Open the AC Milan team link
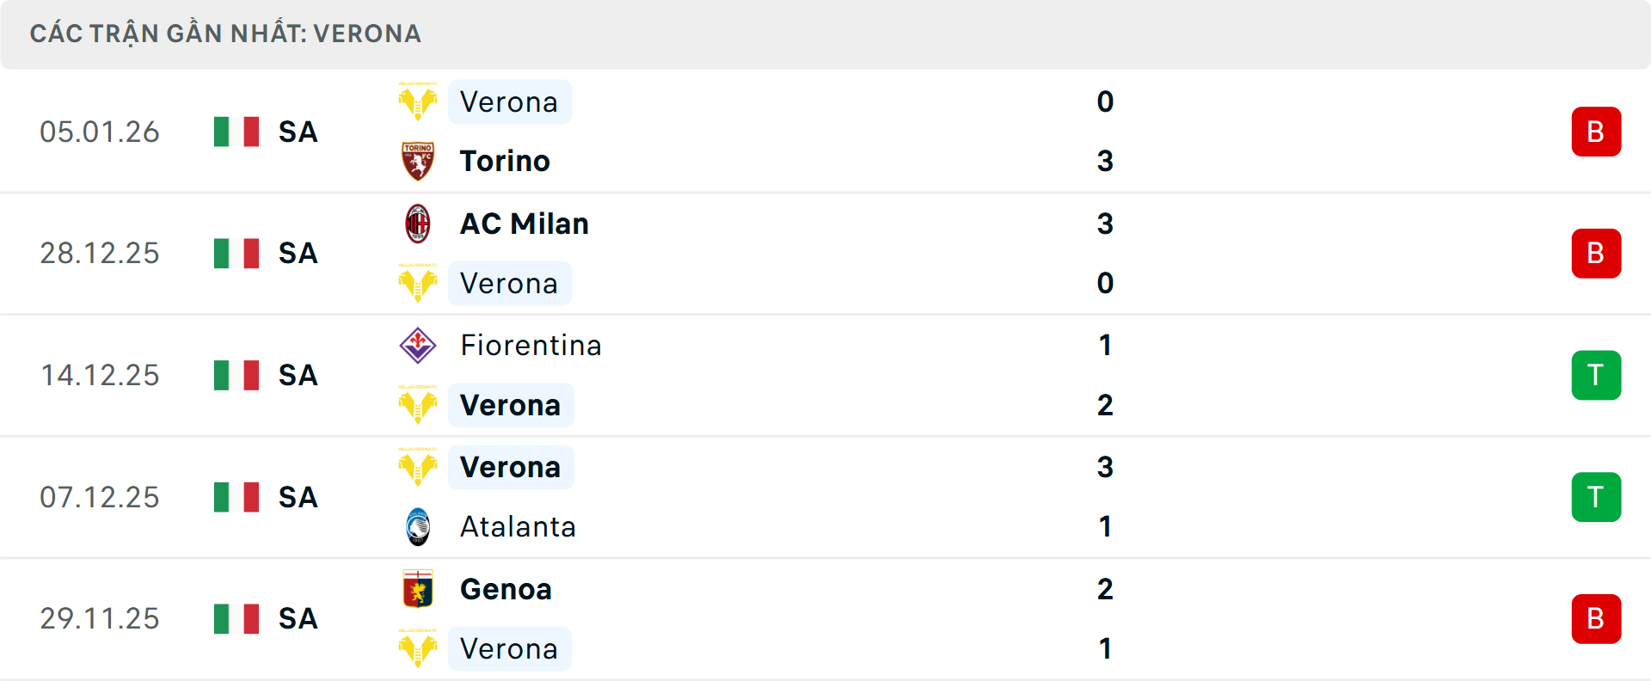The height and width of the screenshot is (681, 1651). click(x=524, y=224)
